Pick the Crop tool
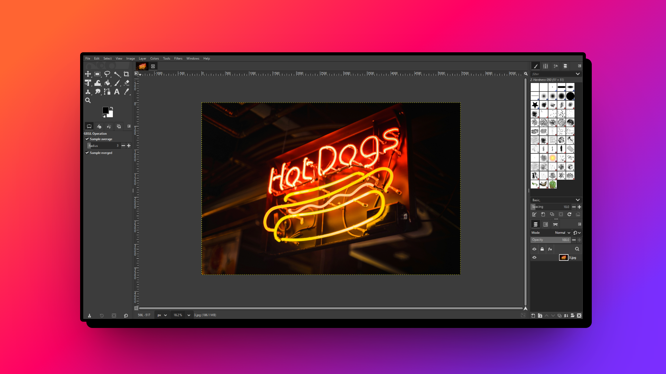Screen dimensions: 666x374 127,74
